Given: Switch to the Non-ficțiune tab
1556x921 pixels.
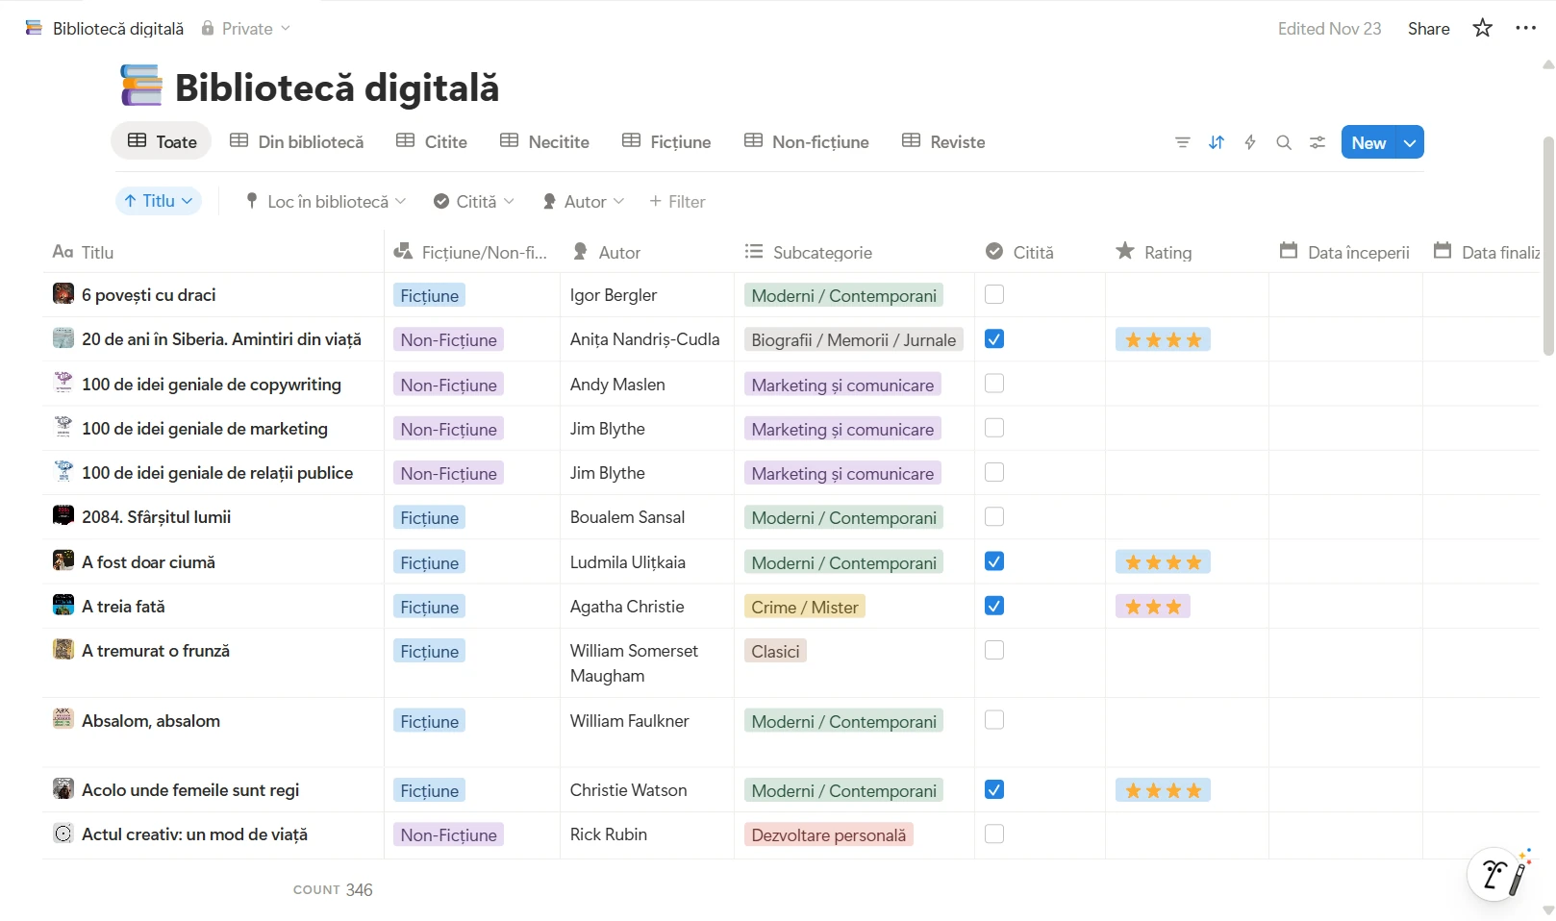Looking at the screenshot, I should pyautogui.click(x=806, y=141).
